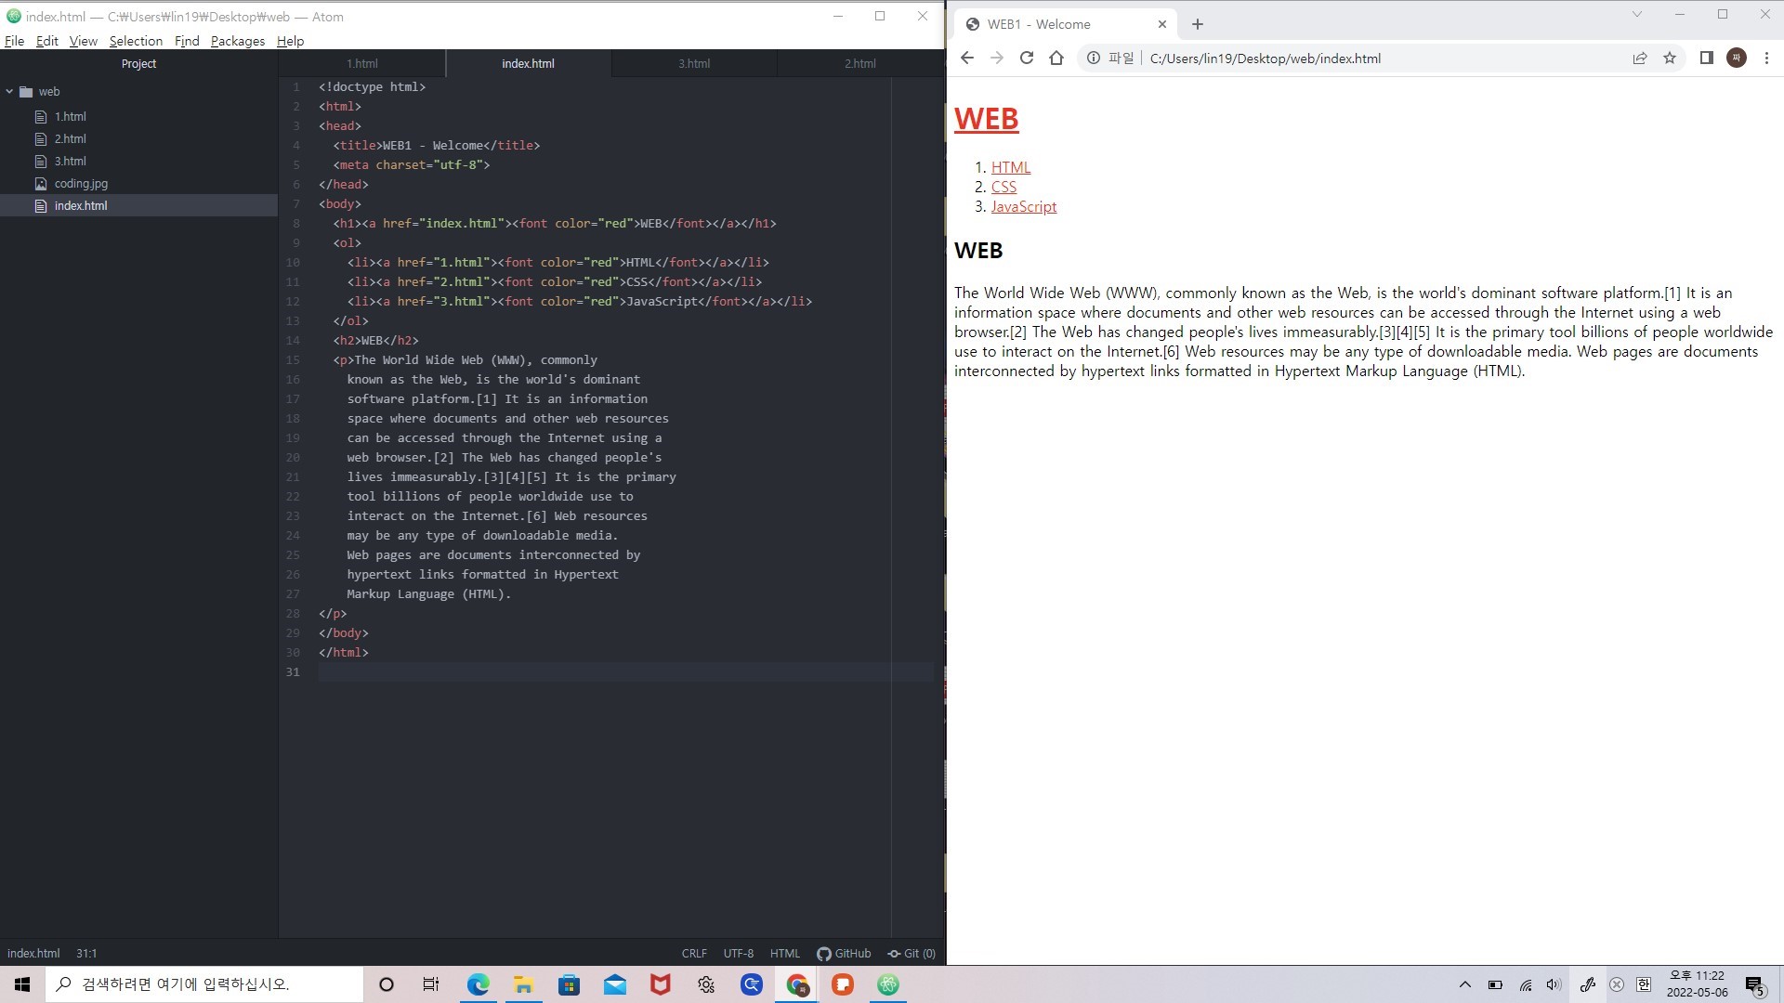Change the UTF-8 encoding selector
Screen dimensions: 1784x1003
pyautogui.click(x=739, y=953)
